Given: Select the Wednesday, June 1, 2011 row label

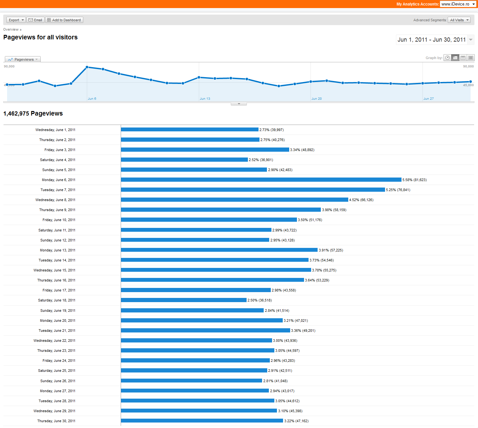Looking at the screenshot, I should point(56,130).
